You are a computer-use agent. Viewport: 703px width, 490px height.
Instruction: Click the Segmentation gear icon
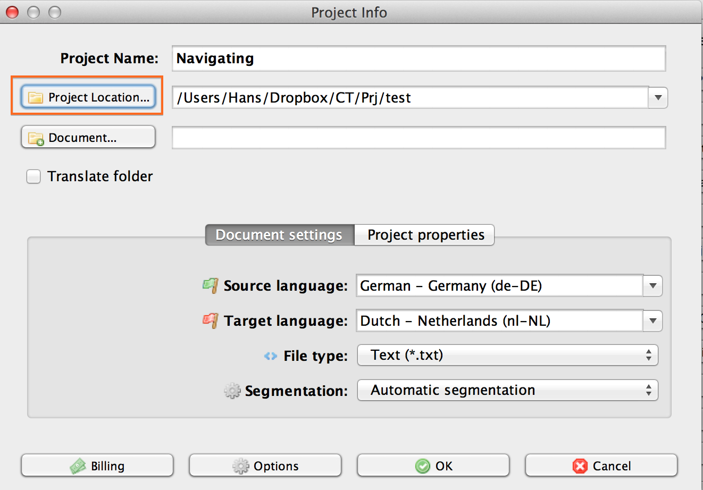tap(232, 391)
